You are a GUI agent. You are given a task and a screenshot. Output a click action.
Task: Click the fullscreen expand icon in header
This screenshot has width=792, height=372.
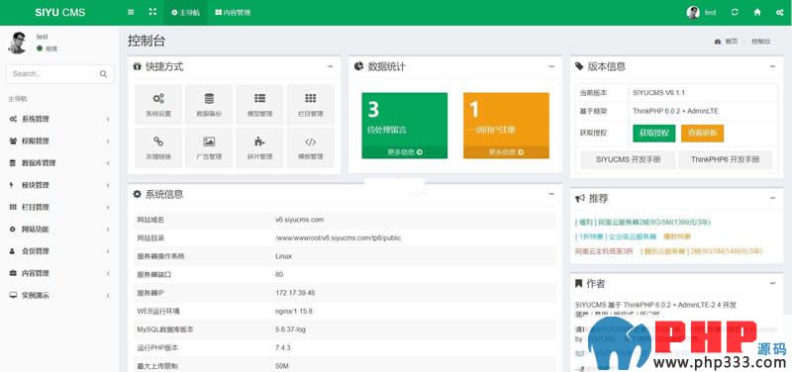[152, 12]
